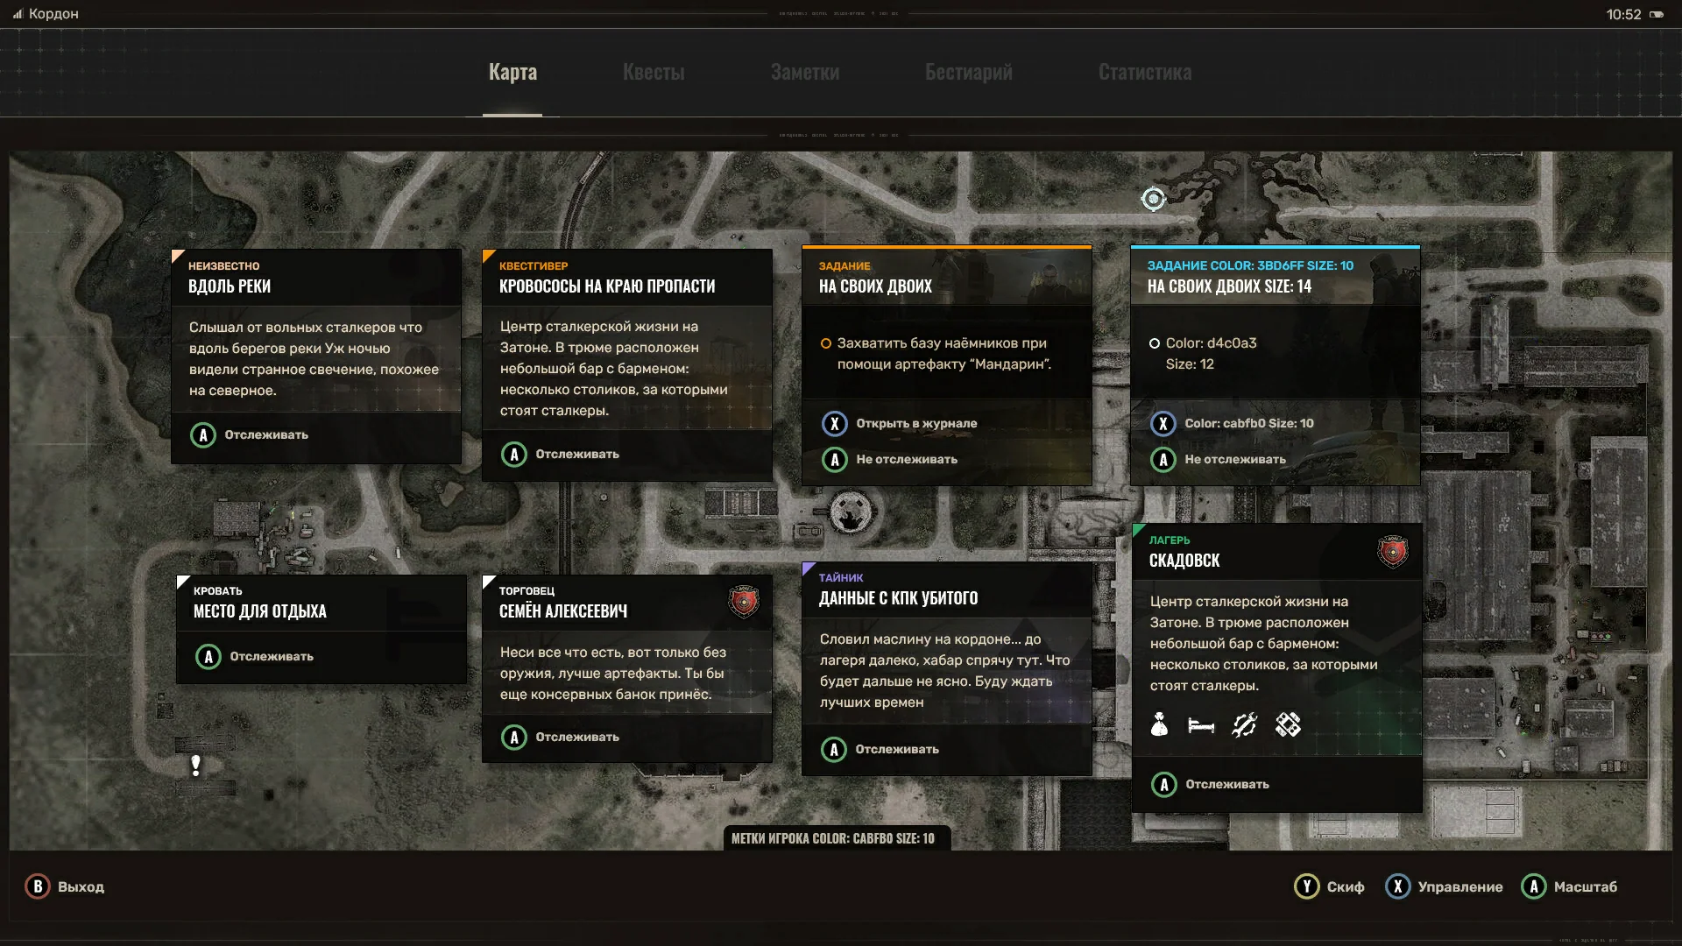This screenshot has width=1682, height=946.
Task: Toggle objective circle for Захватить базу наёмников
Action: pyautogui.click(x=825, y=343)
